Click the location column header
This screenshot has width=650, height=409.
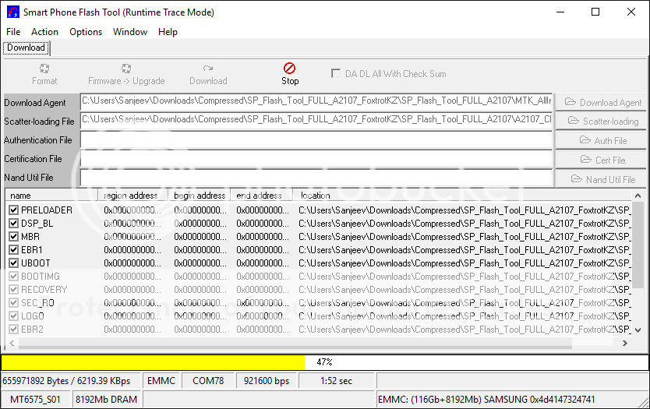tap(316, 196)
